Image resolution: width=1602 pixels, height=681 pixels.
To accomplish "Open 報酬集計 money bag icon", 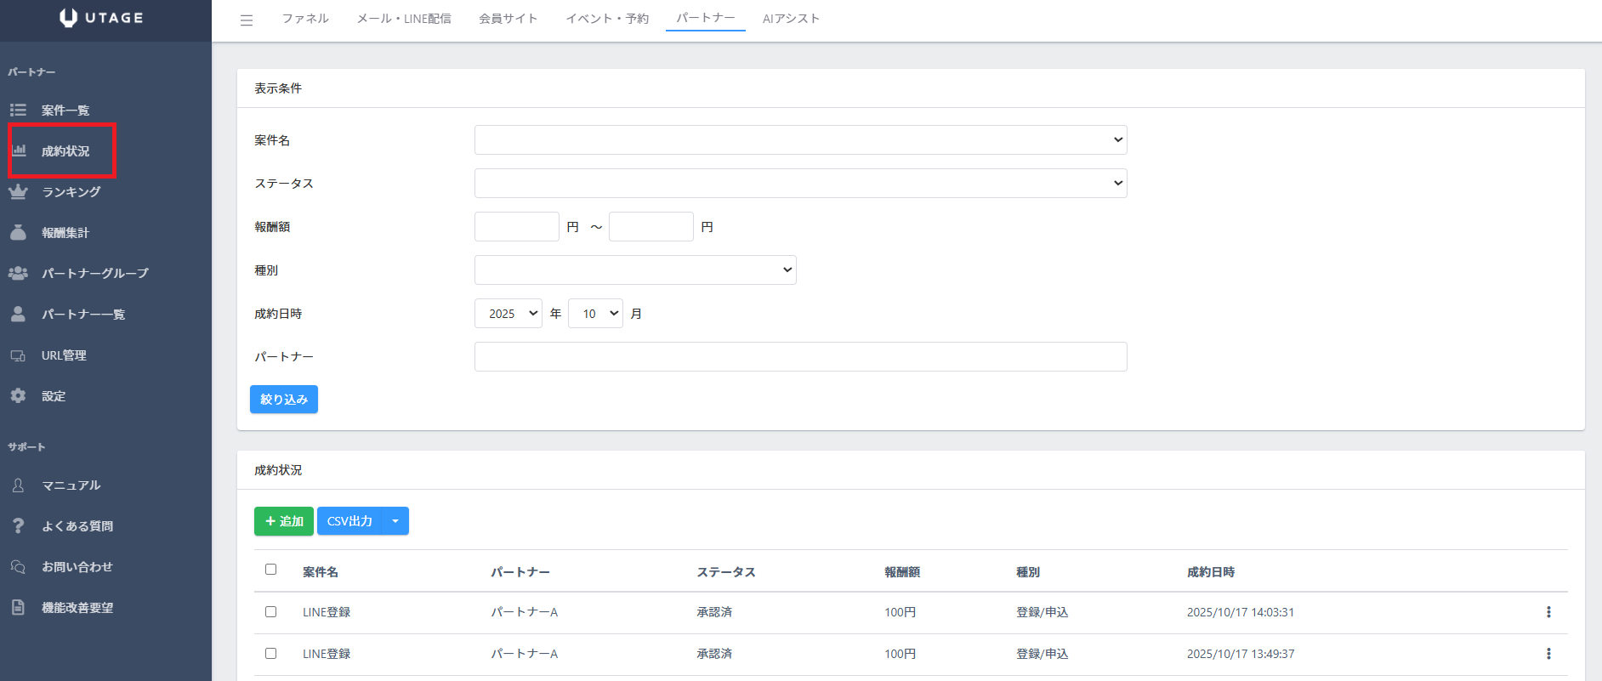I will coord(18,232).
